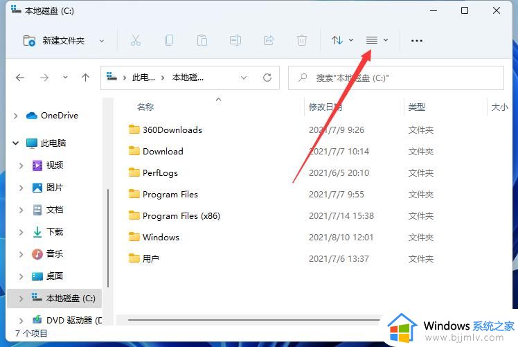Click the 7 个项目 status text
The image size is (518, 347).
point(31,333)
